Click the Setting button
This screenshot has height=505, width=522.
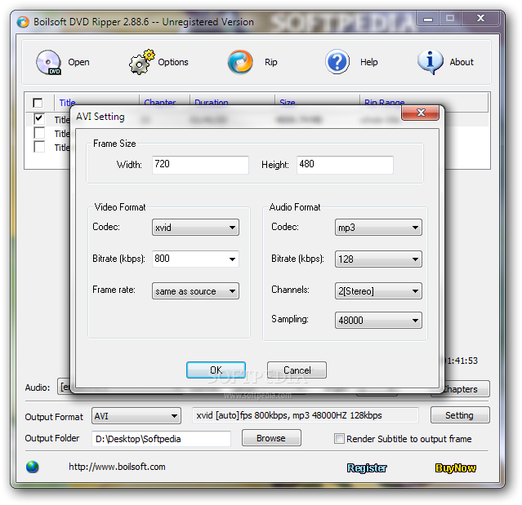click(460, 415)
